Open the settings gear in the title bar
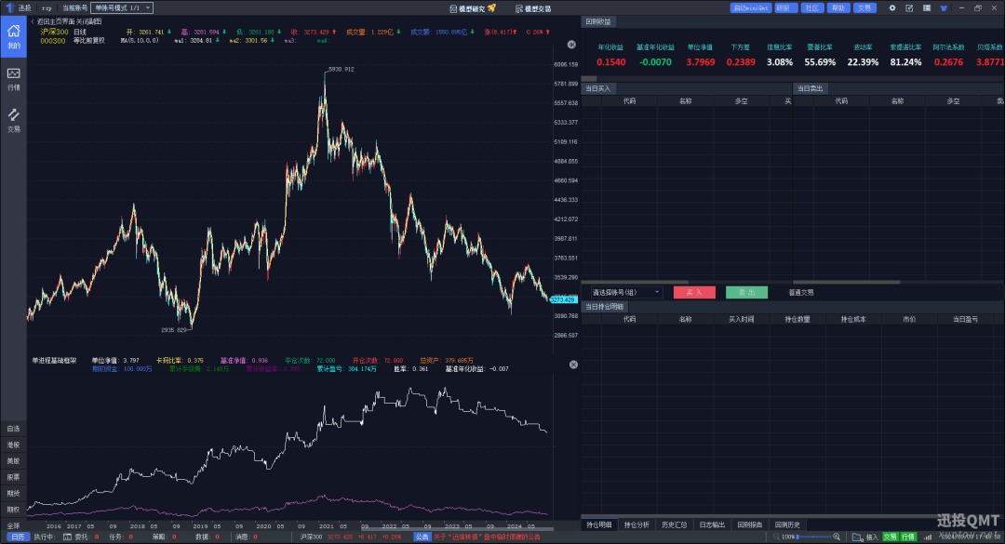 (x=892, y=7)
